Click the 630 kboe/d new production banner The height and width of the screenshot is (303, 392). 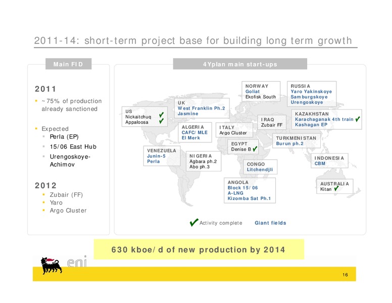point(199,249)
